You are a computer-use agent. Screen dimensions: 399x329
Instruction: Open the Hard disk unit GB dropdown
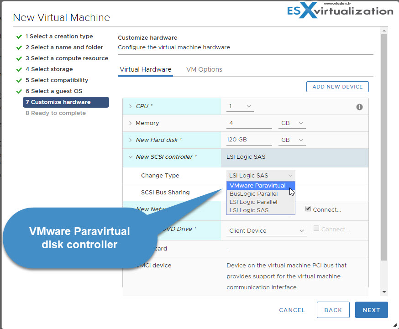(292, 140)
